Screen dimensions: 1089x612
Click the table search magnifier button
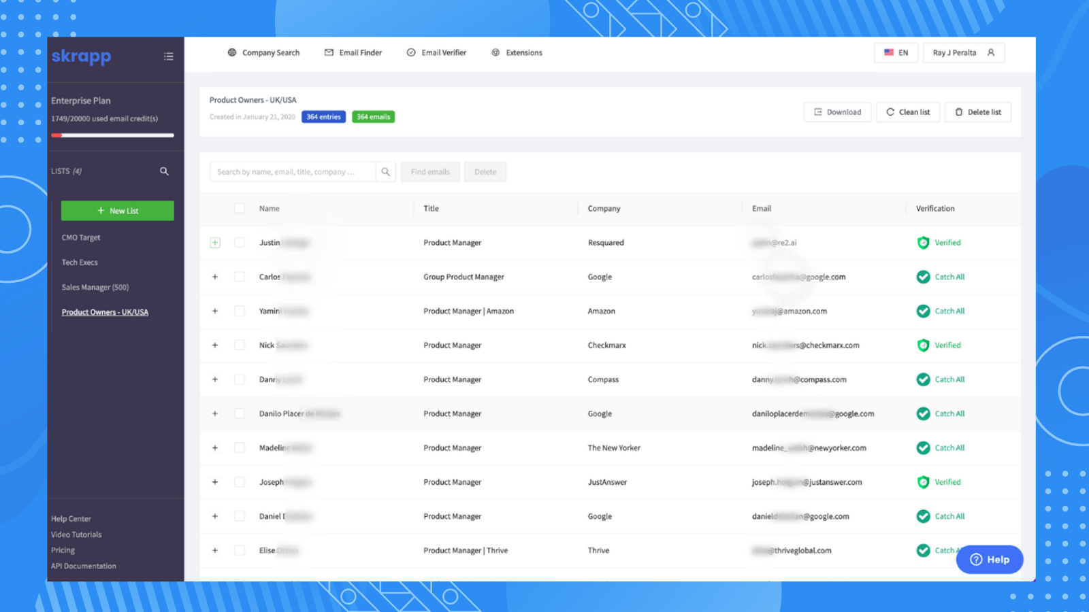coord(385,172)
